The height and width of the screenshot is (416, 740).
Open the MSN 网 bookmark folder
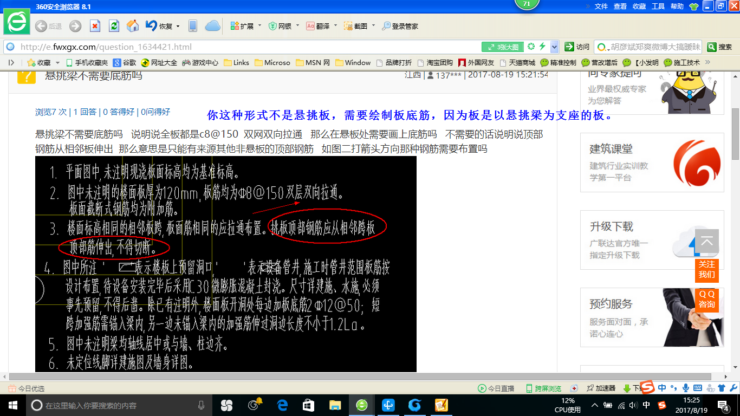click(x=313, y=63)
